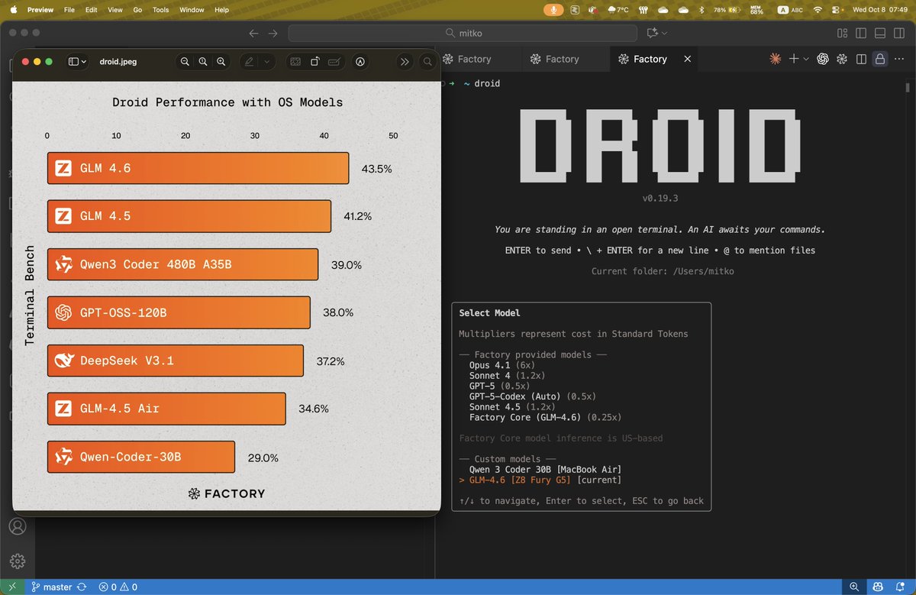This screenshot has width=916, height=595.
Task: Open errors and warnings count in status bar
Action: tap(118, 587)
